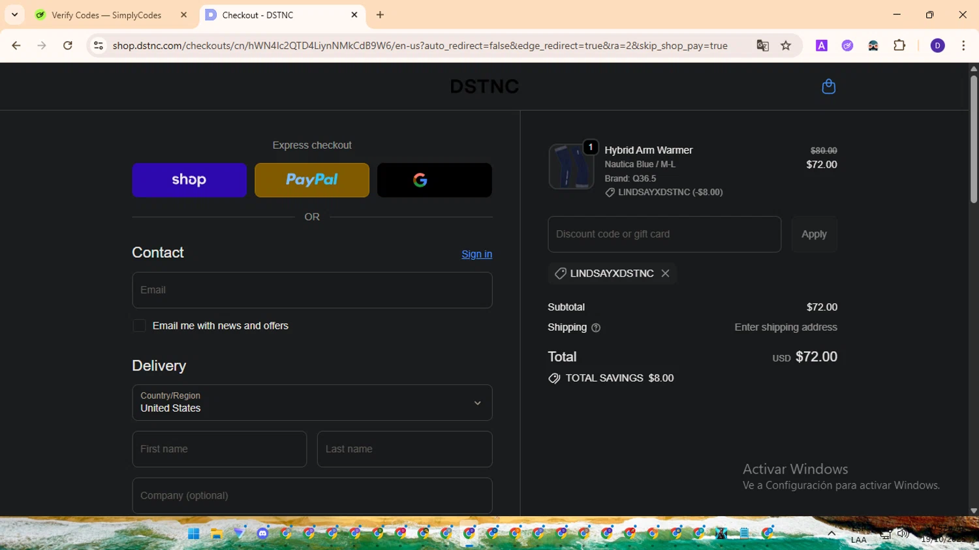Select the Checkout - DSTNC tab
This screenshot has height=550, width=979.
coord(258,15)
